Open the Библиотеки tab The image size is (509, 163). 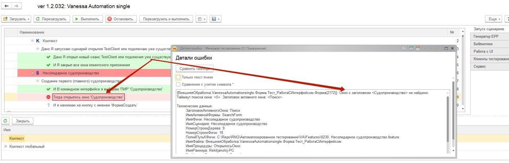coord(489,44)
